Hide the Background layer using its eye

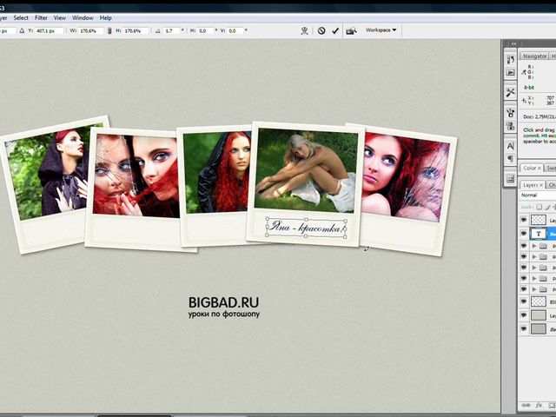pyautogui.click(x=524, y=328)
